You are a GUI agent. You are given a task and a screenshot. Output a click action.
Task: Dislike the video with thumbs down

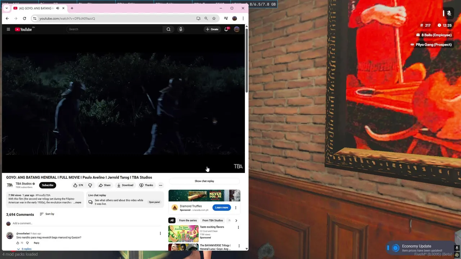point(90,185)
